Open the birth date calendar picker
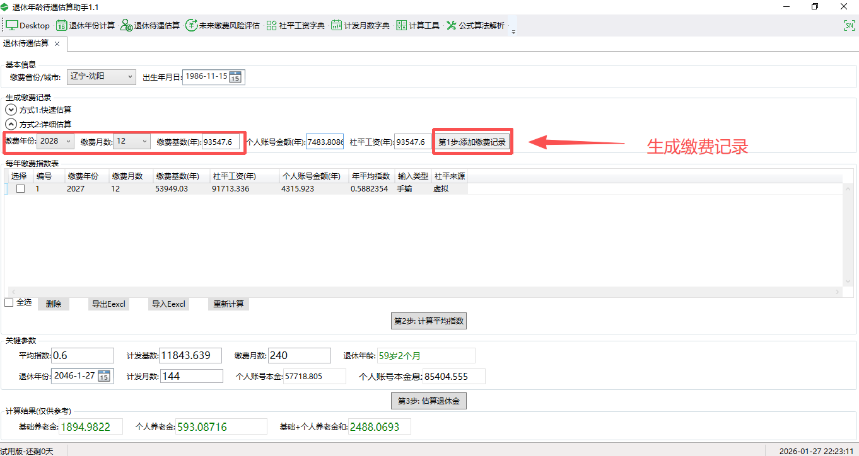This screenshot has height=456, width=859. [x=235, y=77]
